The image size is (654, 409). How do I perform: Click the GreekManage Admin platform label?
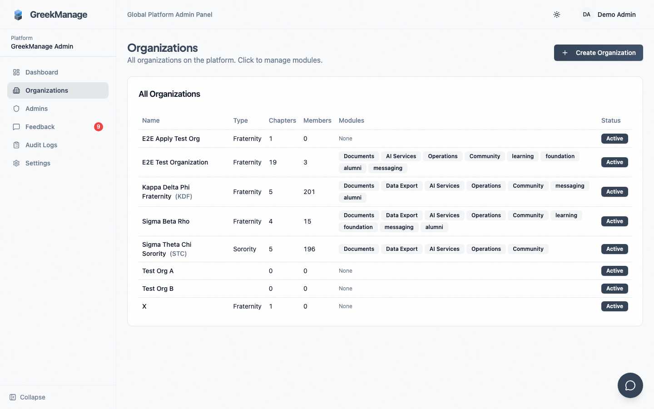pyautogui.click(x=42, y=46)
